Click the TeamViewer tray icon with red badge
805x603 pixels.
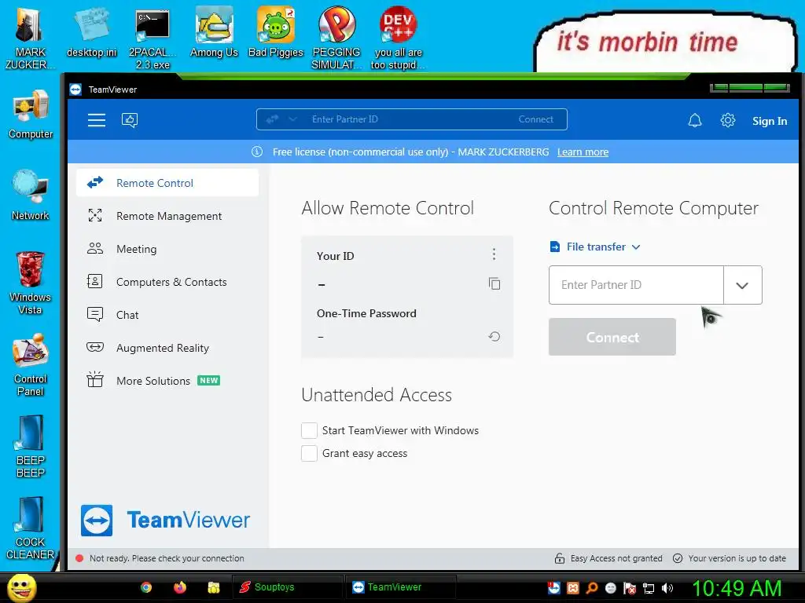554,587
